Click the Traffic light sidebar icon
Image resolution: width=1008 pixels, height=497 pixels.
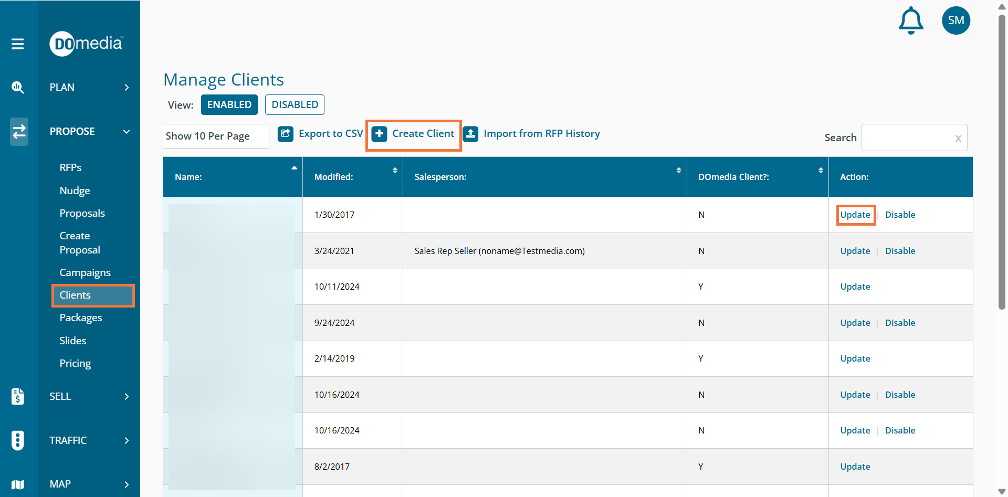[x=18, y=440]
